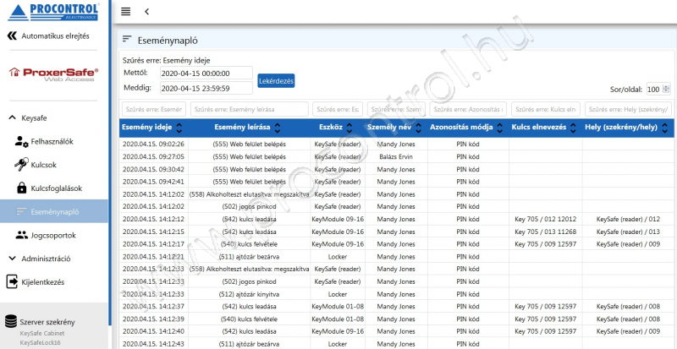Sort by Eszköz column arrows
Screen dimensions: 677x349
(350, 128)
